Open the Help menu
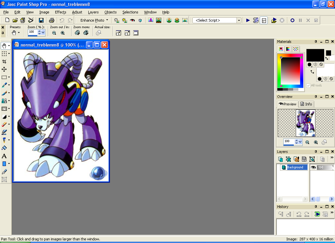This screenshot has height=243, width=335. 166,12
